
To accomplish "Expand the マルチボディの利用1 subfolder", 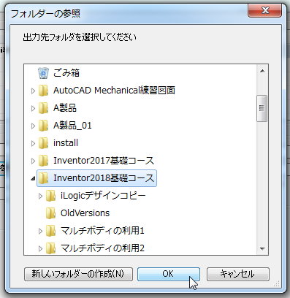I will click(x=40, y=231).
